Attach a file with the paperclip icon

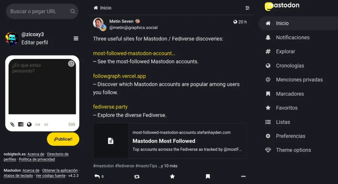click(x=12, y=125)
